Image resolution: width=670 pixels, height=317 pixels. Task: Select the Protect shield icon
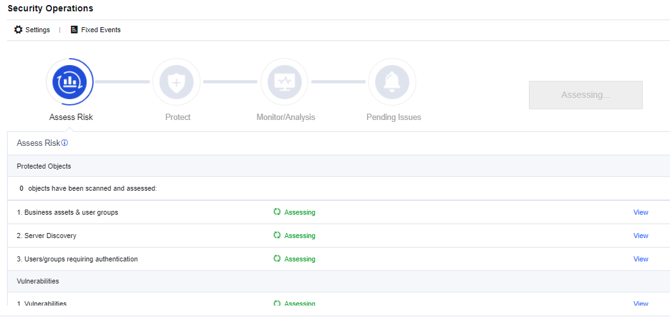click(177, 82)
